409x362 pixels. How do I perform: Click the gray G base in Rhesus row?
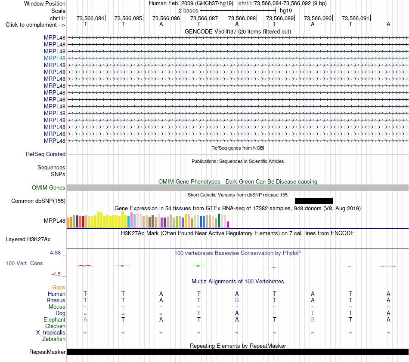click(x=237, y=300)
